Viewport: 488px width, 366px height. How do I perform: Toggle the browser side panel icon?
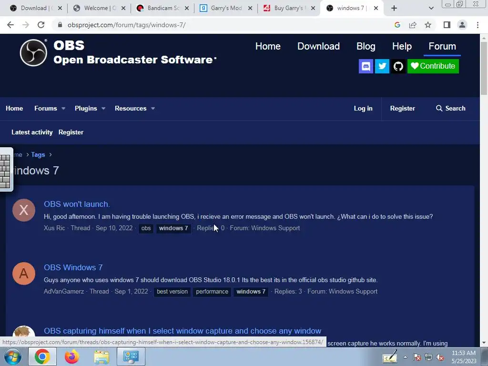coord(447,25)
